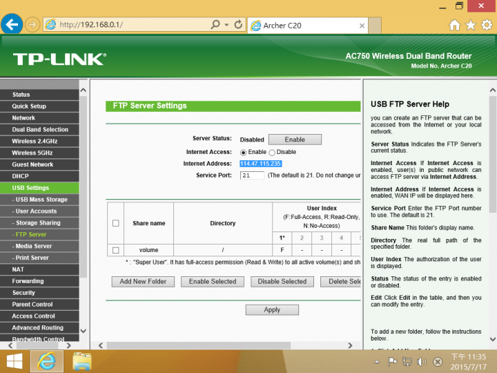Open Advanced Routing menu item
This screenshot has width=497, height=373.
pos(39,327)
